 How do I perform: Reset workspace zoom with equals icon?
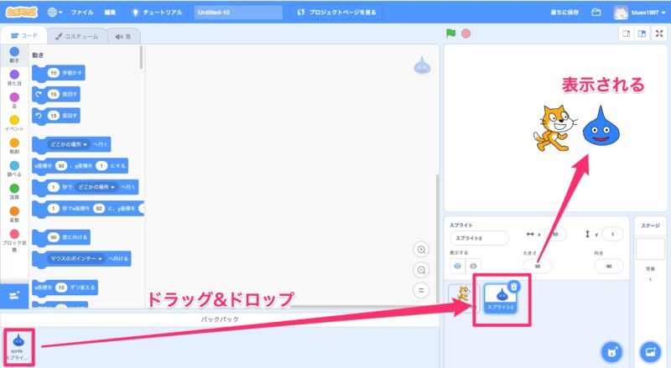point(422,289)
